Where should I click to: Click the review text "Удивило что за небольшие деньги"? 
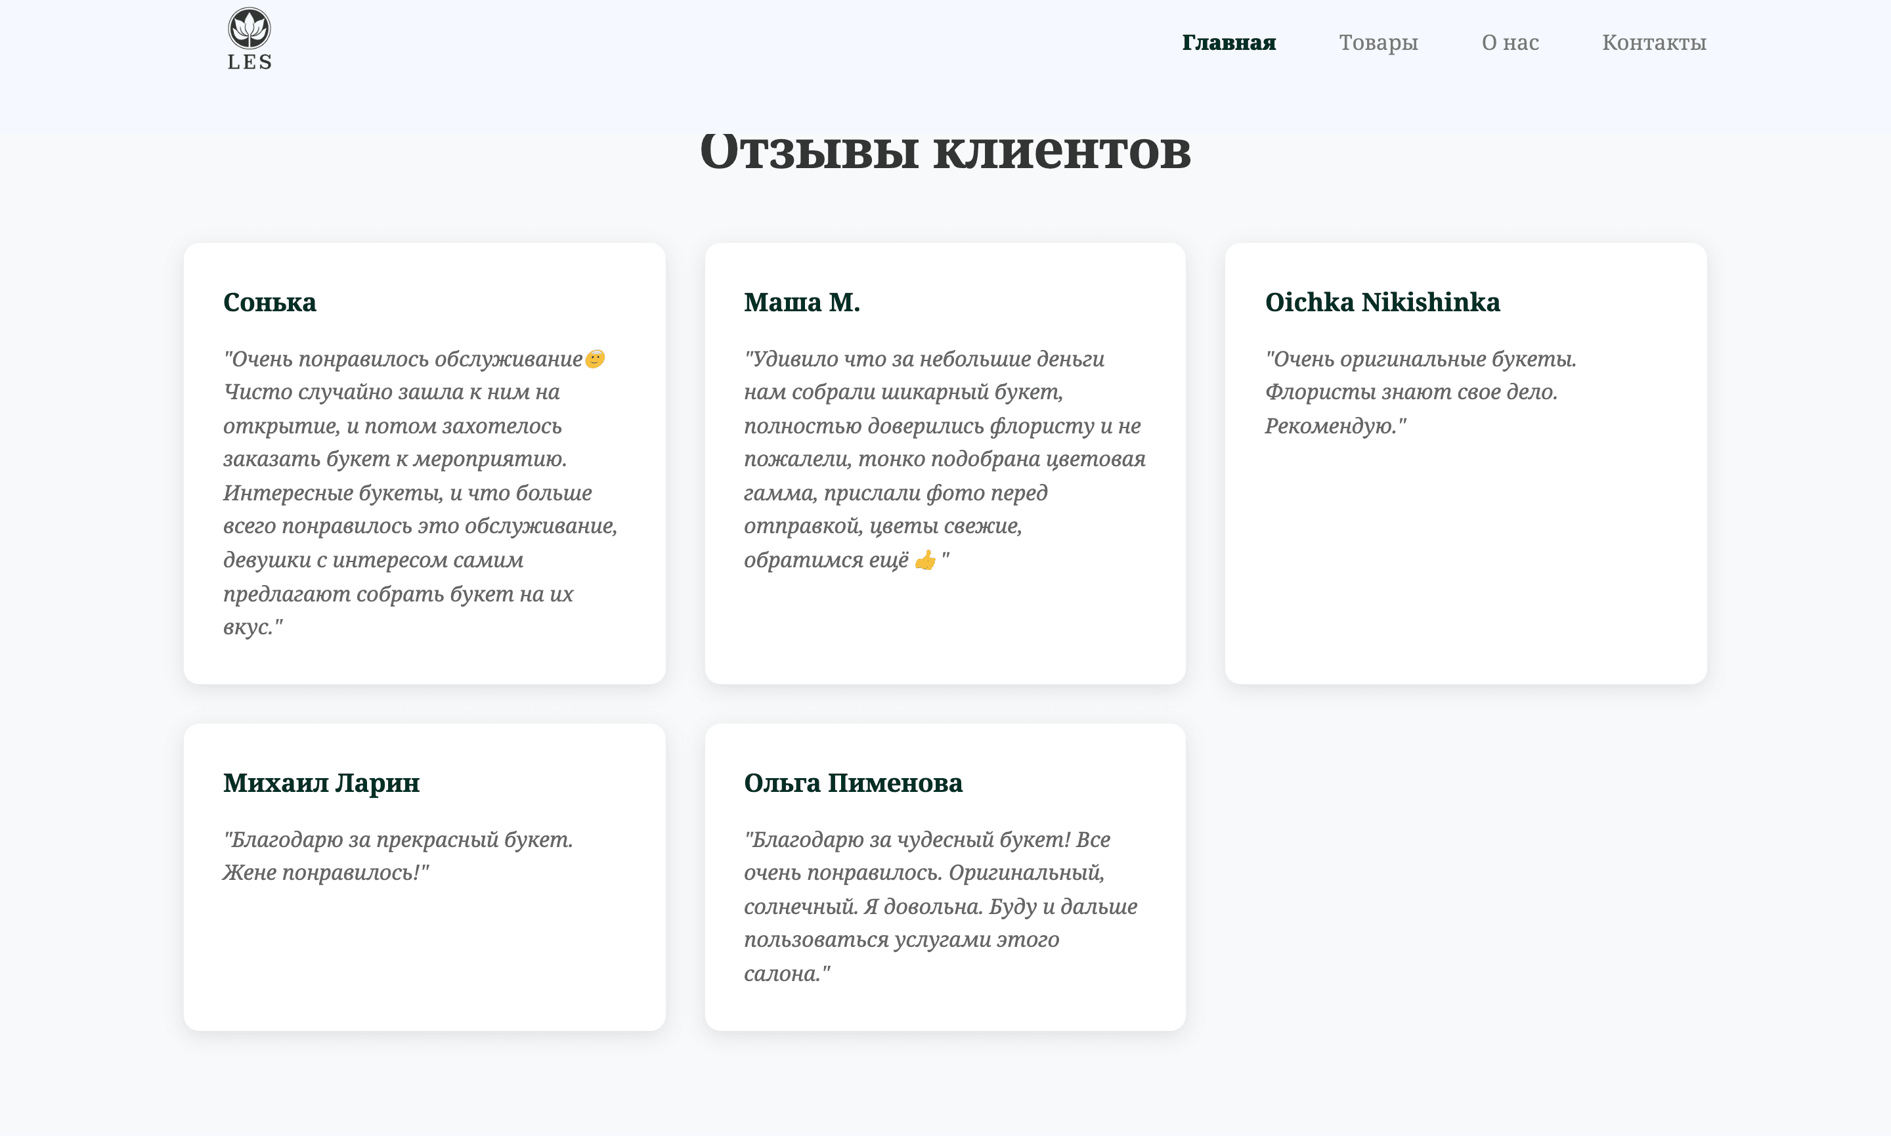pyautogui.click(x=924, y=359)
